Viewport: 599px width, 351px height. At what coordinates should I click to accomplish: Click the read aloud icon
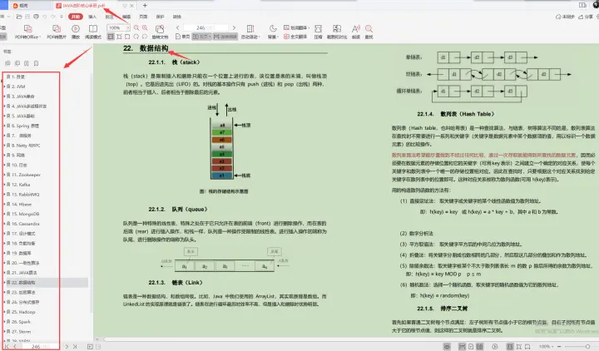(x=356, y=28)
